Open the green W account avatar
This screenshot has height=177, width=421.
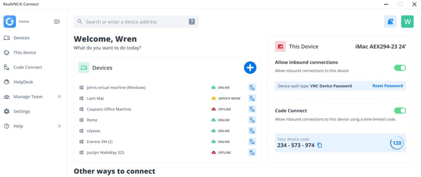click(x=407, y=22)
